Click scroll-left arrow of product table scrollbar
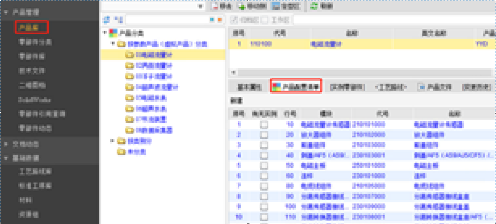 coord(233,73)
